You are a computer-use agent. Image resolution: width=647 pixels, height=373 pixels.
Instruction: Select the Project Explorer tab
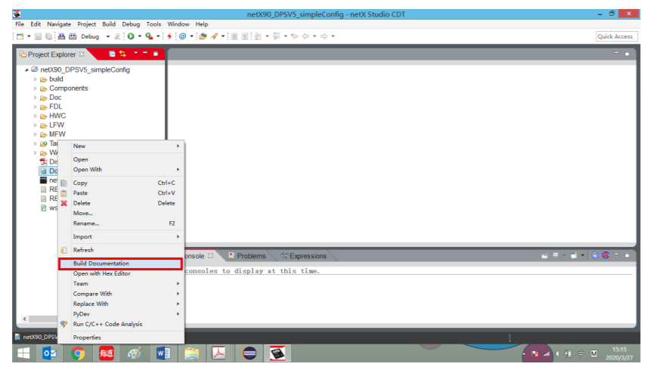coord(51,54)
